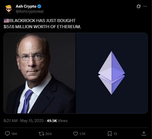Click the 8:21 AM timestamp
The image size is (152, 139).
tap(10, 121)
